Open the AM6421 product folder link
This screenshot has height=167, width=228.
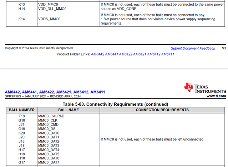[x=140, y=54]
